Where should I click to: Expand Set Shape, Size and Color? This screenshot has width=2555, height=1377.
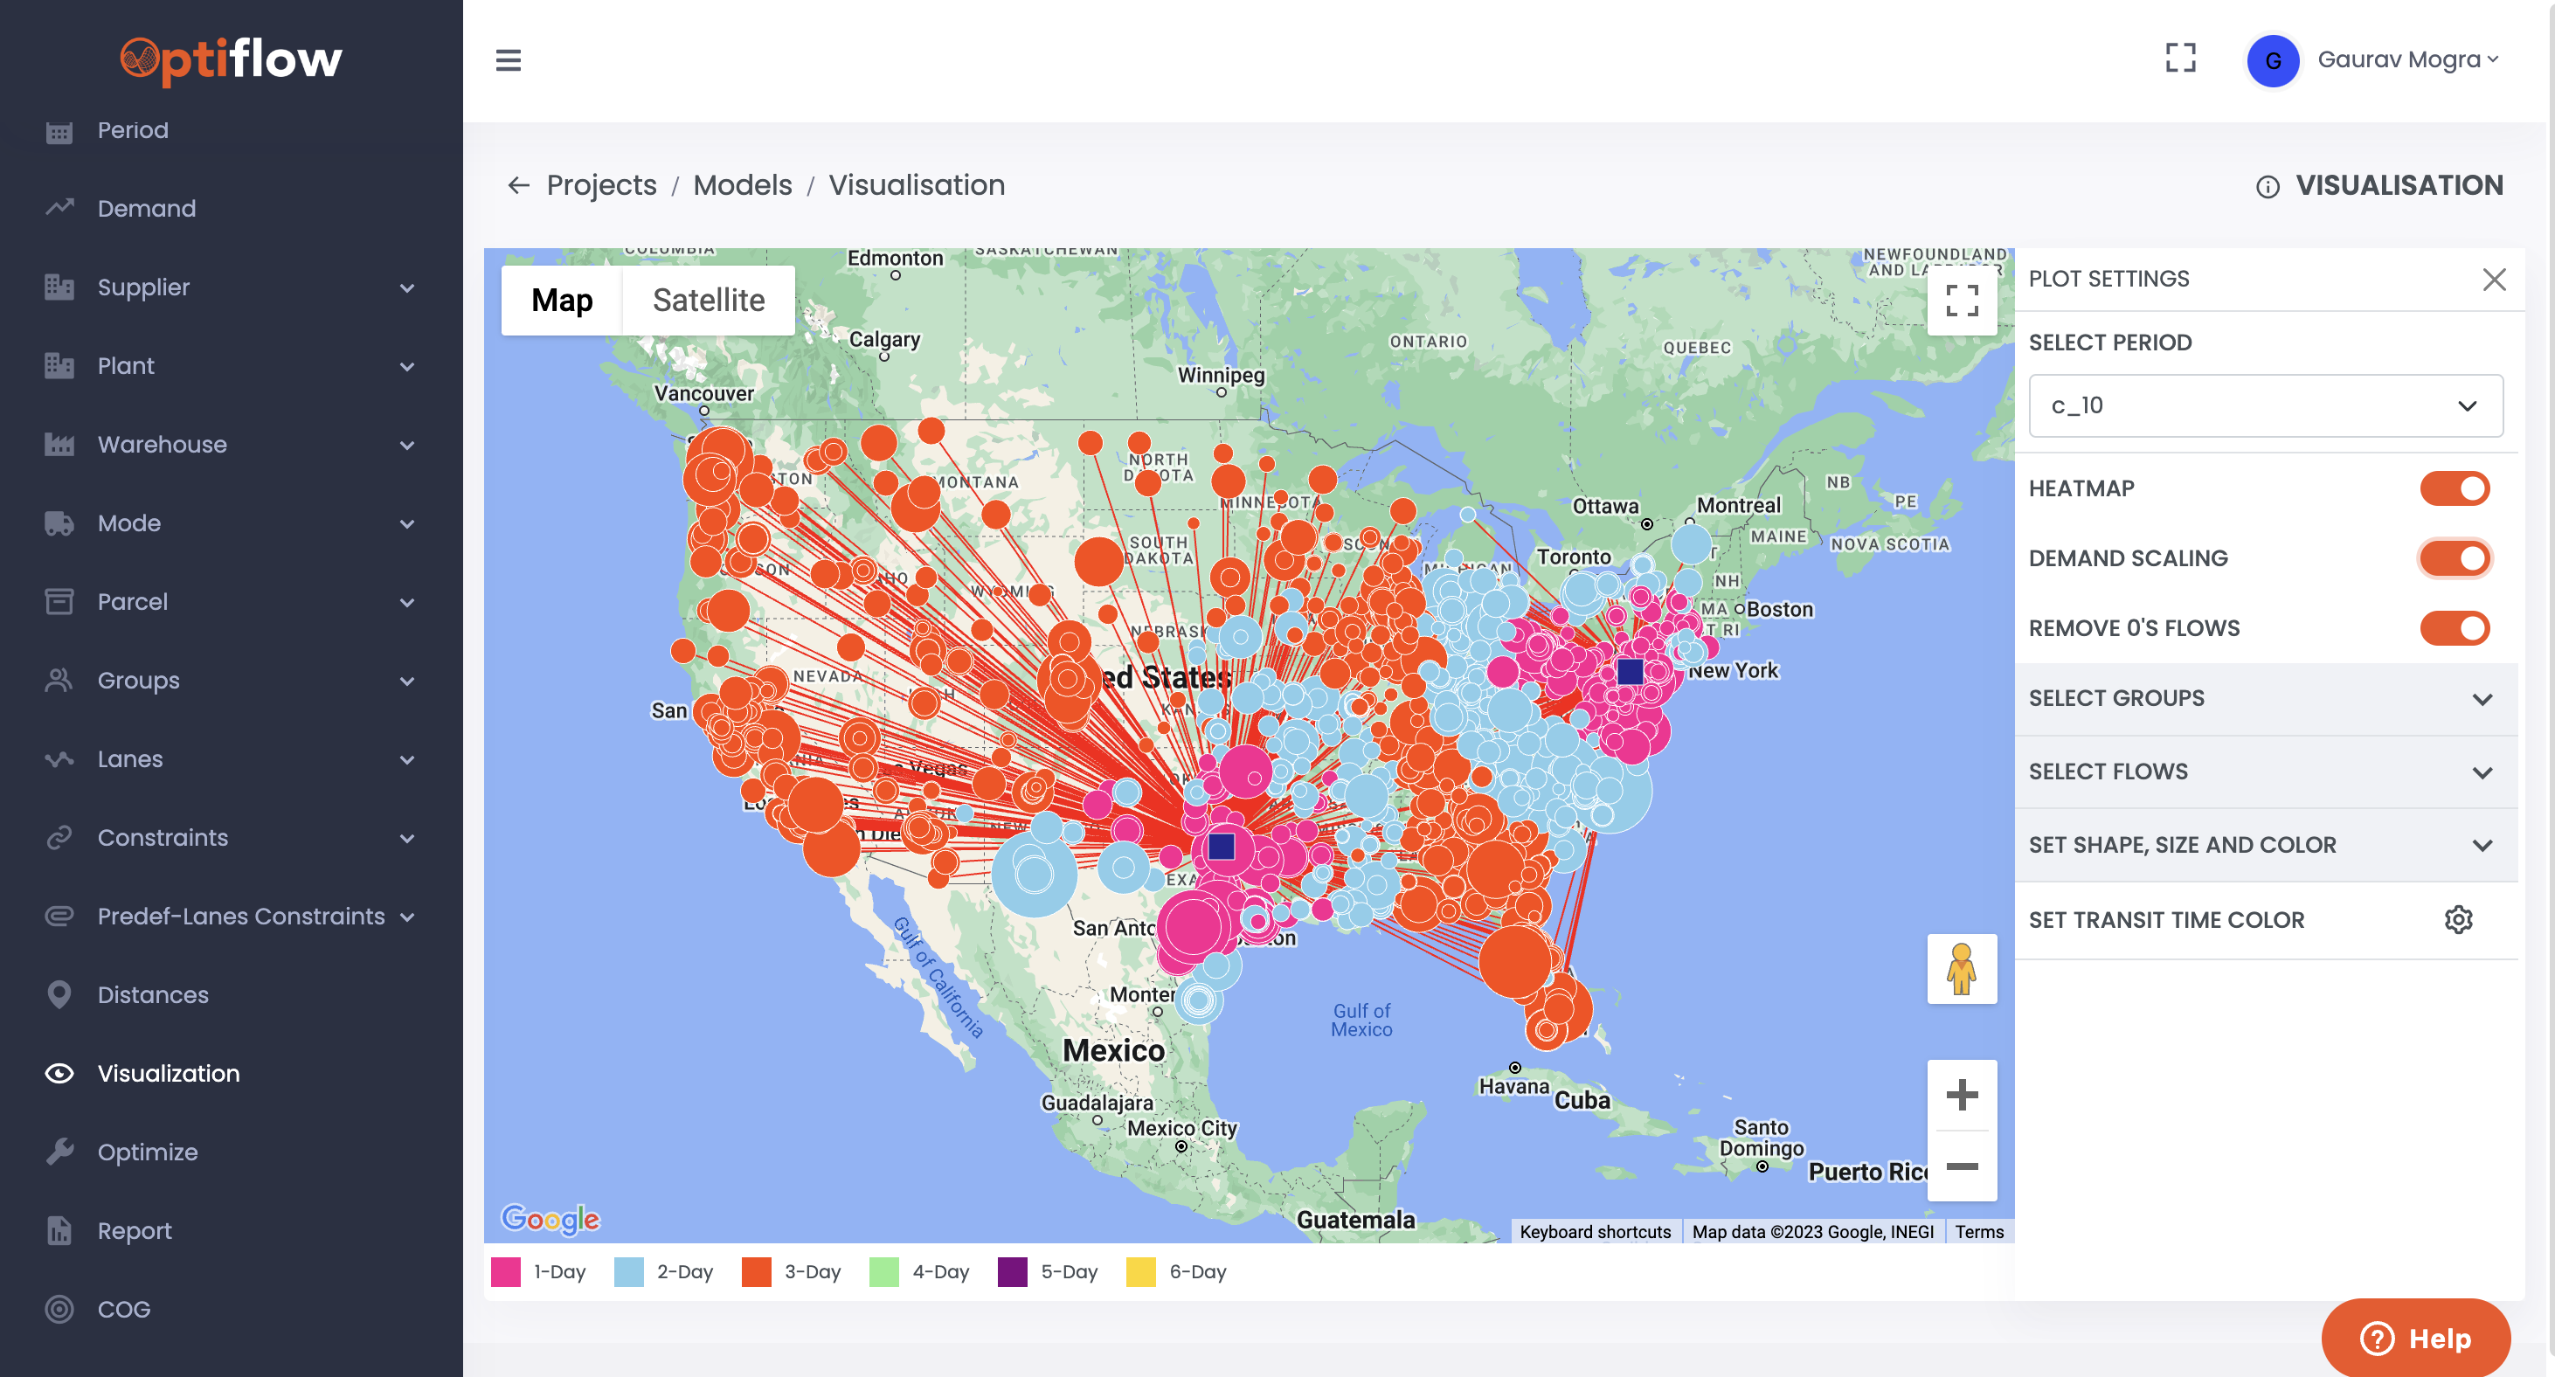2266,845
